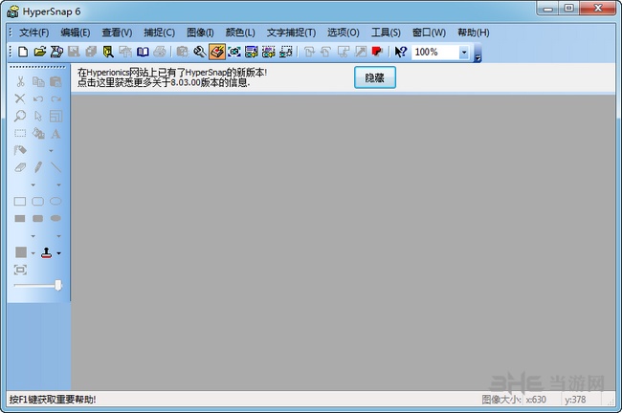The height and width of the screenshot is (413, 622).
Task: Open the 文字捕捉(T) menu
Action: (x=291, y=33)
